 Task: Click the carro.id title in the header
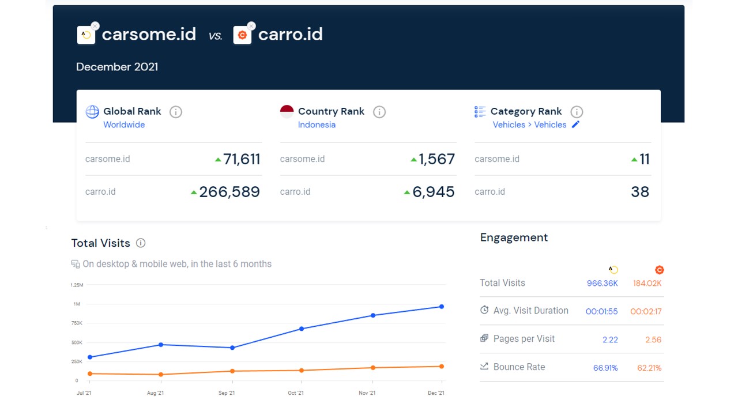click(290, 34)
